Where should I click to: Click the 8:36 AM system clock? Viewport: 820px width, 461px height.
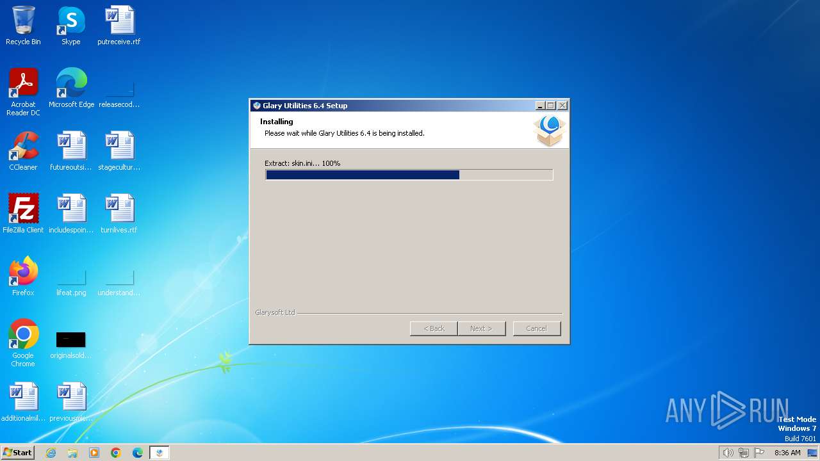(x=787, y=453)
